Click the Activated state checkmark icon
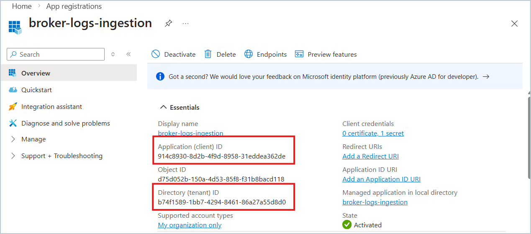Viewport: 531px width, 234px height. 347,225
